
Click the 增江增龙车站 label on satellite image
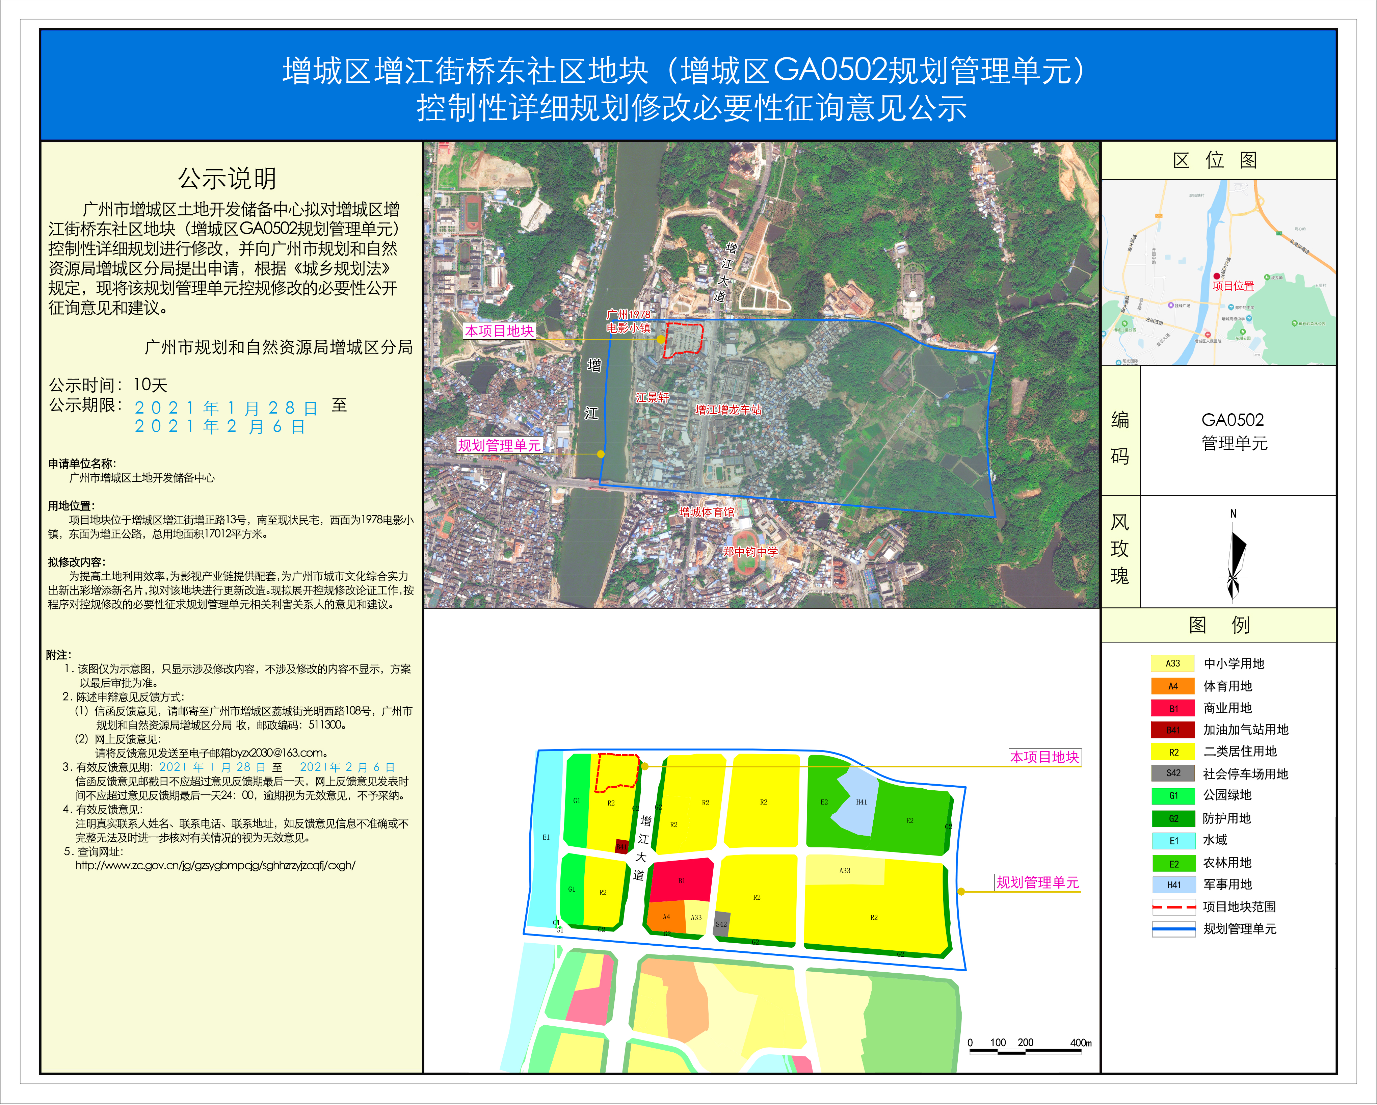pos(728,410)
